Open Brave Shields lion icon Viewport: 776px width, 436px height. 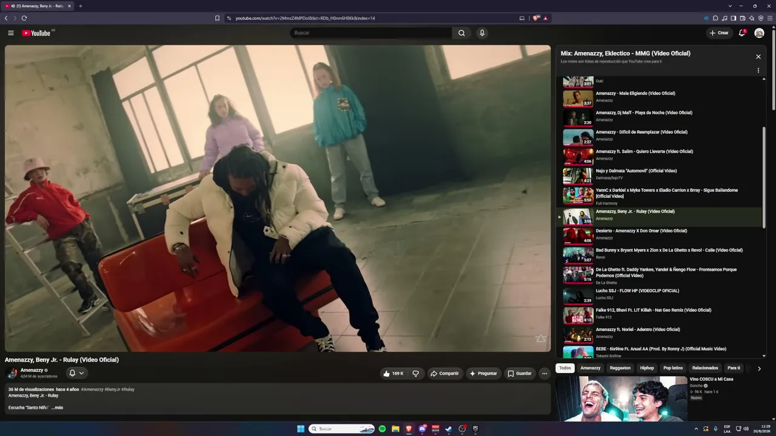(x=536, y=18)
